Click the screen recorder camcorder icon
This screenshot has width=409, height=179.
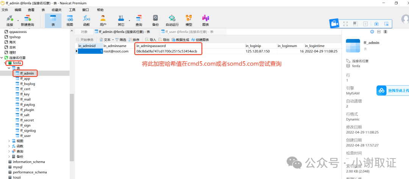coord(334,24)
